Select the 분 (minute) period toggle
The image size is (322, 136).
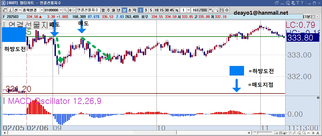124,10
